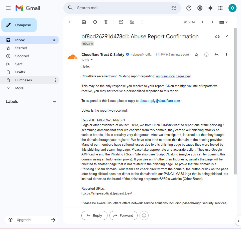
Task: Click the Labels heading
Action: [12, 102]
